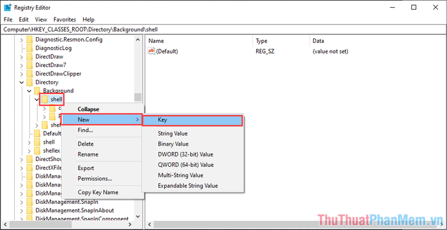Click the Directory folder icon
The height and width of the screenshot is (230, 447).
point(29,82)
